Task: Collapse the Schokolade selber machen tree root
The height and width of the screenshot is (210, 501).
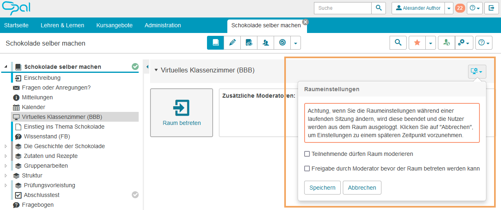Action: (6, 67)
